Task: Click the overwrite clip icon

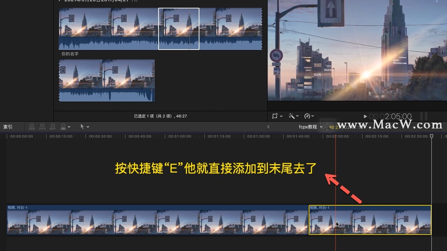Action: (x=63, y=127)
